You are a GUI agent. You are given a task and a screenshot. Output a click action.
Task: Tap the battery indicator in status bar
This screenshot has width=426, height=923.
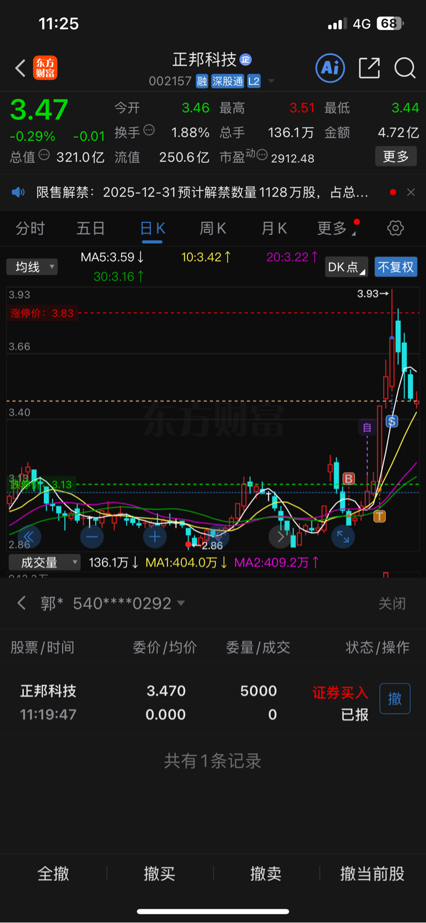click(x=390, y=23)
